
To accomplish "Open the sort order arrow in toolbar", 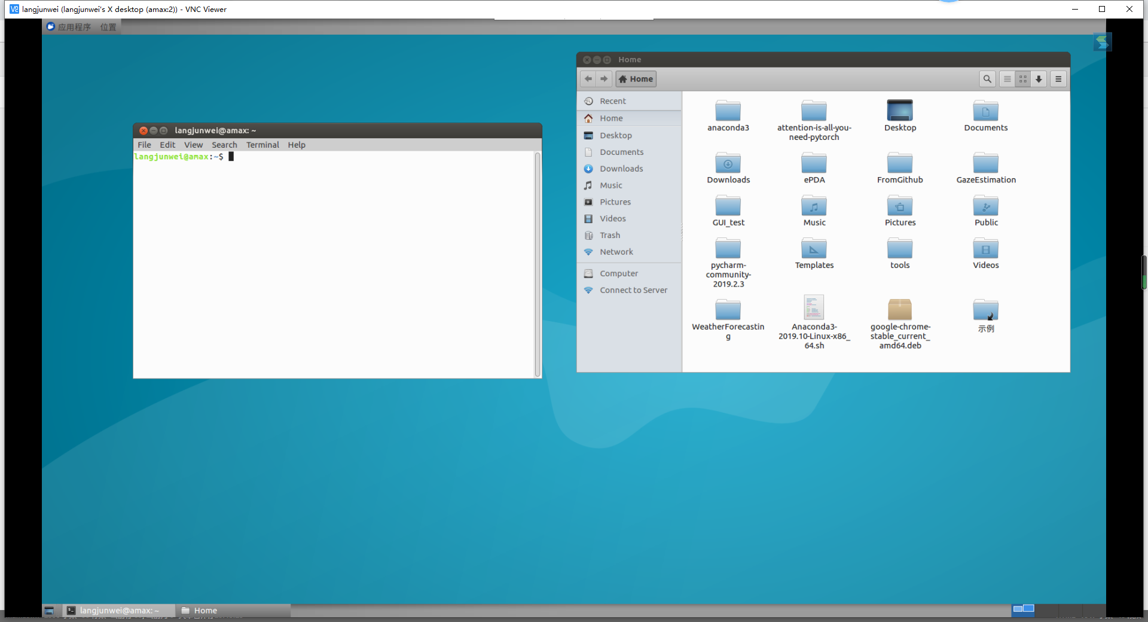I will pos(1039,78).
